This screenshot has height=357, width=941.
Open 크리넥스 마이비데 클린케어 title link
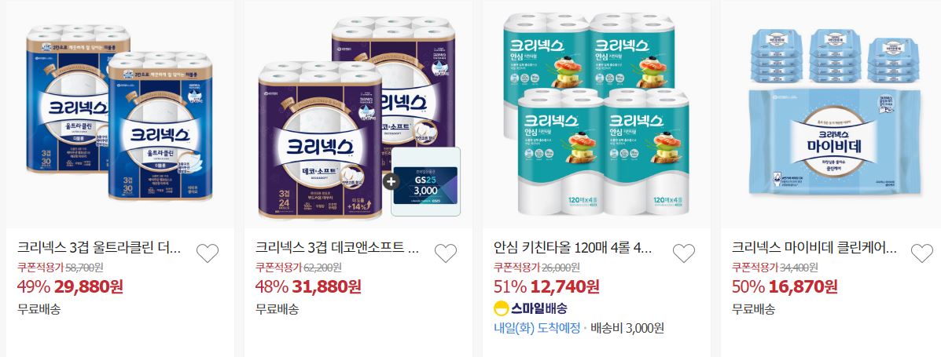[x=814, y=247]
